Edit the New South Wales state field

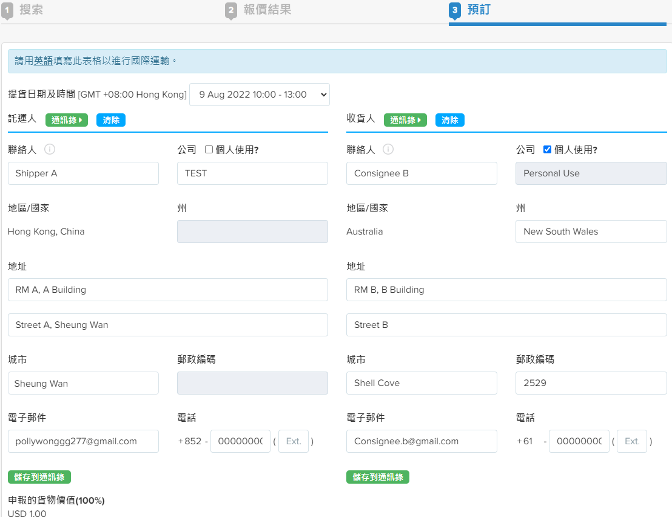(x=591, y=232)
